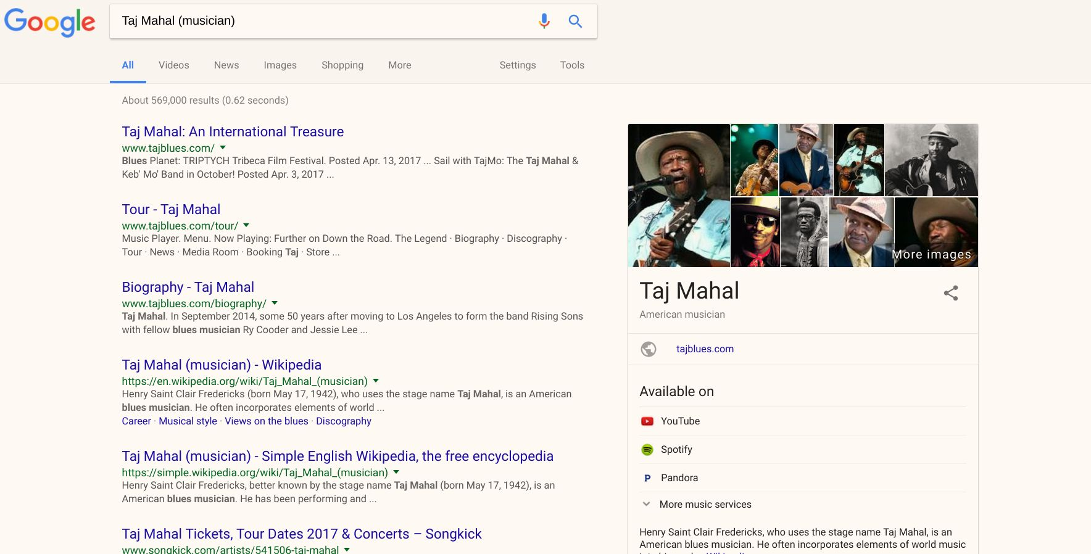The image size is (1091, 554).
Task: Switch to the Videos tab
Action: [173, 65]
